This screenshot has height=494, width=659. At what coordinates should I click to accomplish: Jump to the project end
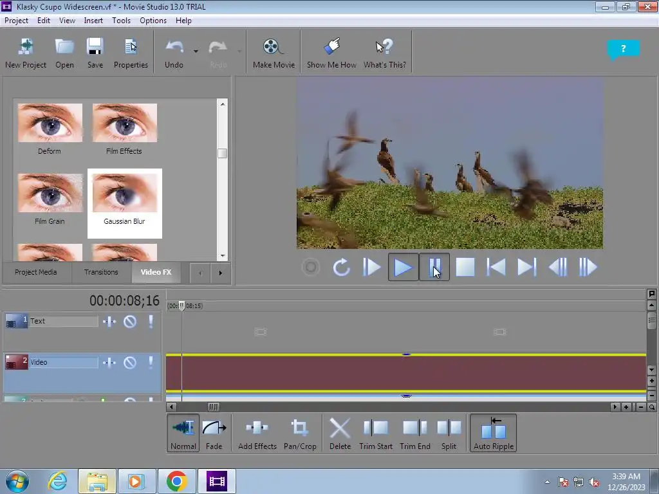527,267
